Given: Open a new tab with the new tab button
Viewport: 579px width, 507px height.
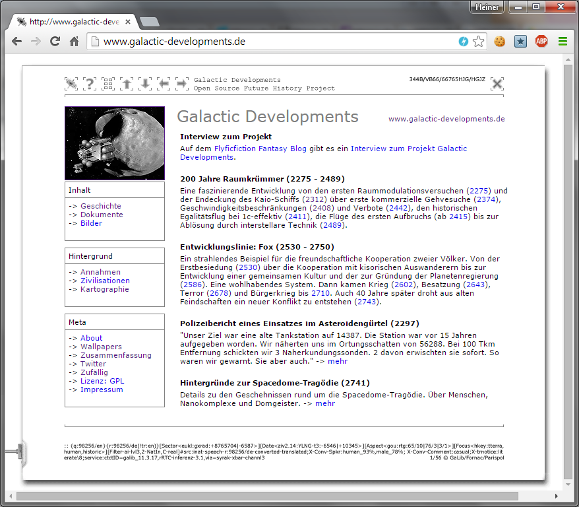Looking at the screenshot, I should (x=150, y=22).
